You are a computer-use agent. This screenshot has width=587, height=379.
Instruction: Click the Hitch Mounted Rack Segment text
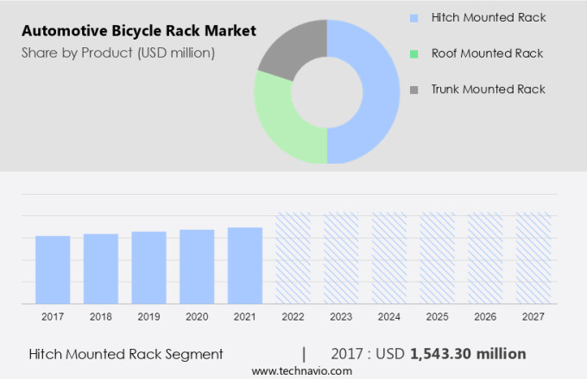pyautogui.click(x=126, y=354)
